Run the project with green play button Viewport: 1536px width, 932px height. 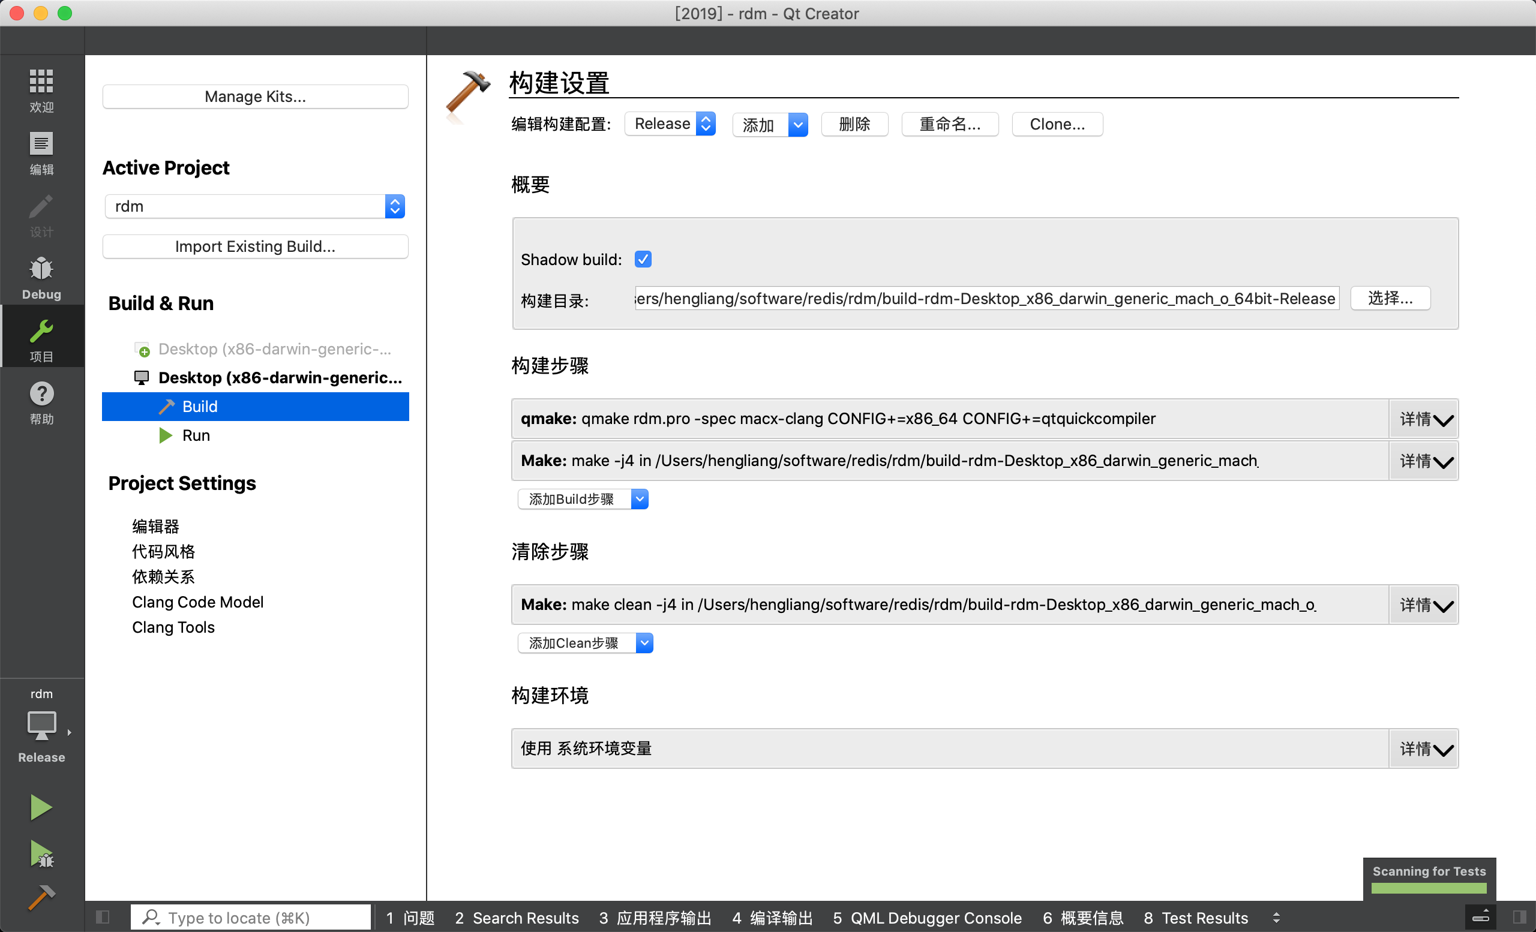pos(41,807)
